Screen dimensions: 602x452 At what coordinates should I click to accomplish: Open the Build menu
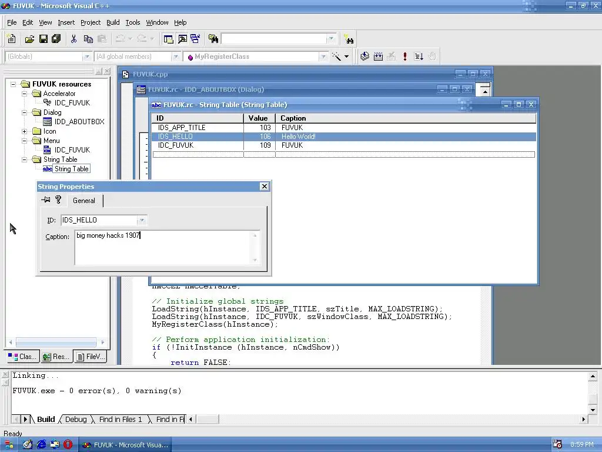pyautogui.click(x=113, y=22)
